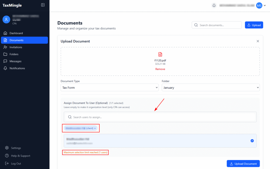Open the Document Type dropdown
The width and height of the screenshot is (270, 169).
(109, 88)
